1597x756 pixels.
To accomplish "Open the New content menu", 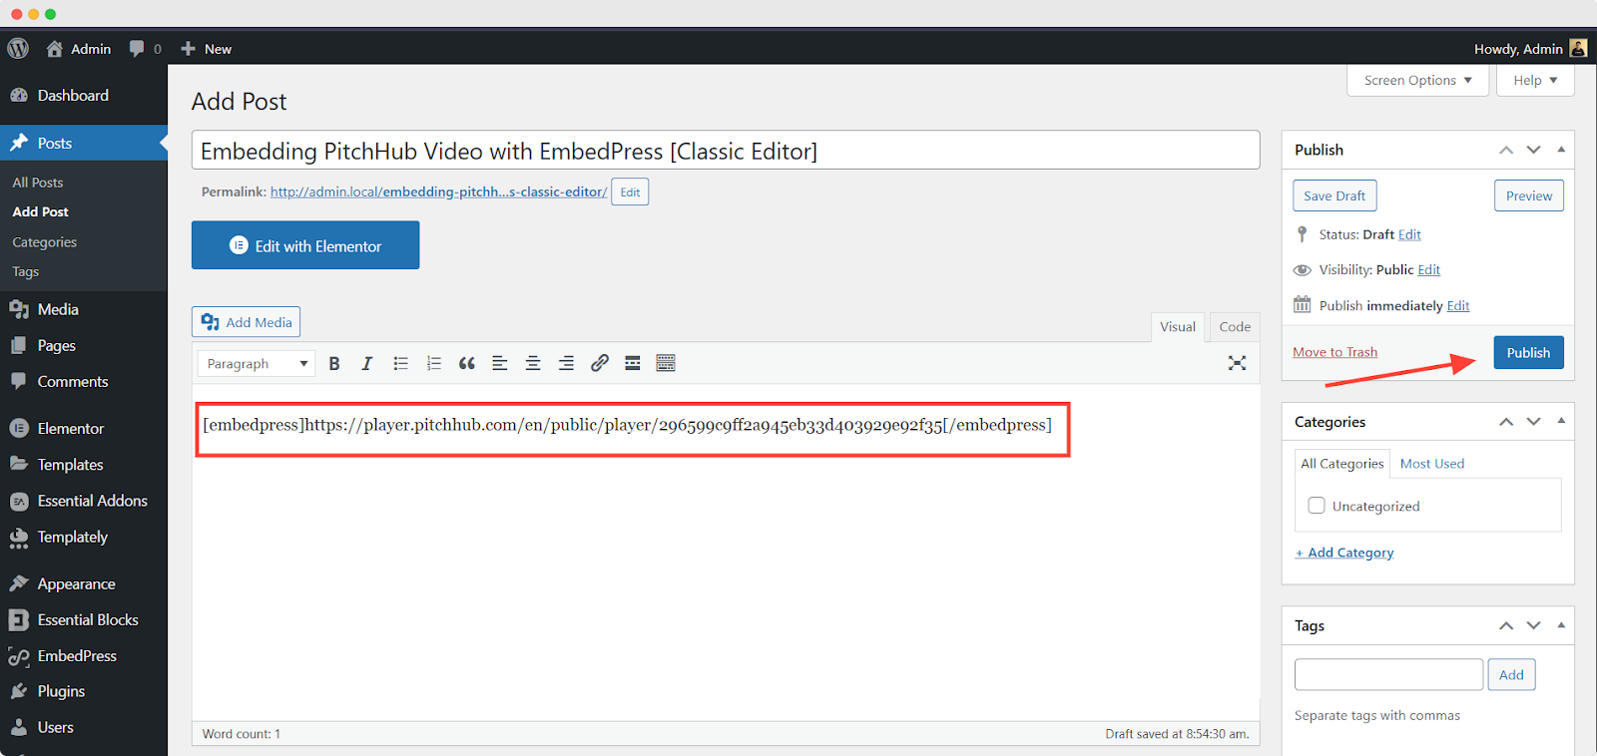I will pos(206,48).
